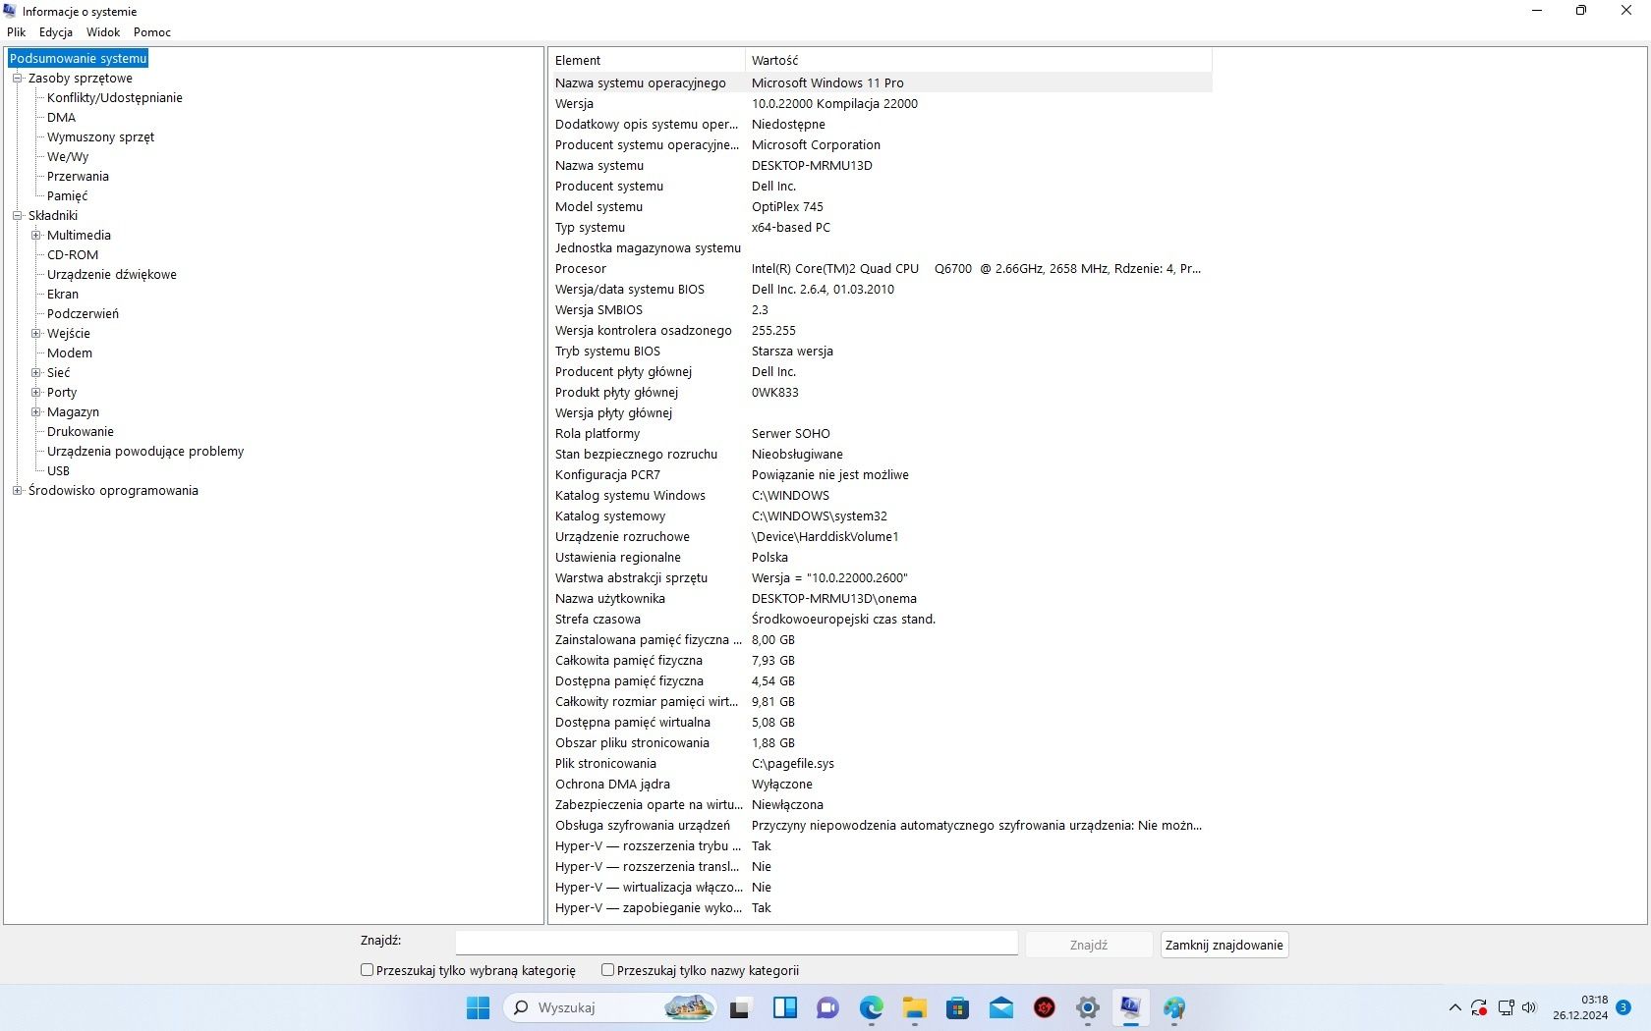Select Konflikty/Udostępnianie tree item
Screen dimensions: 1651x1031
114,97
